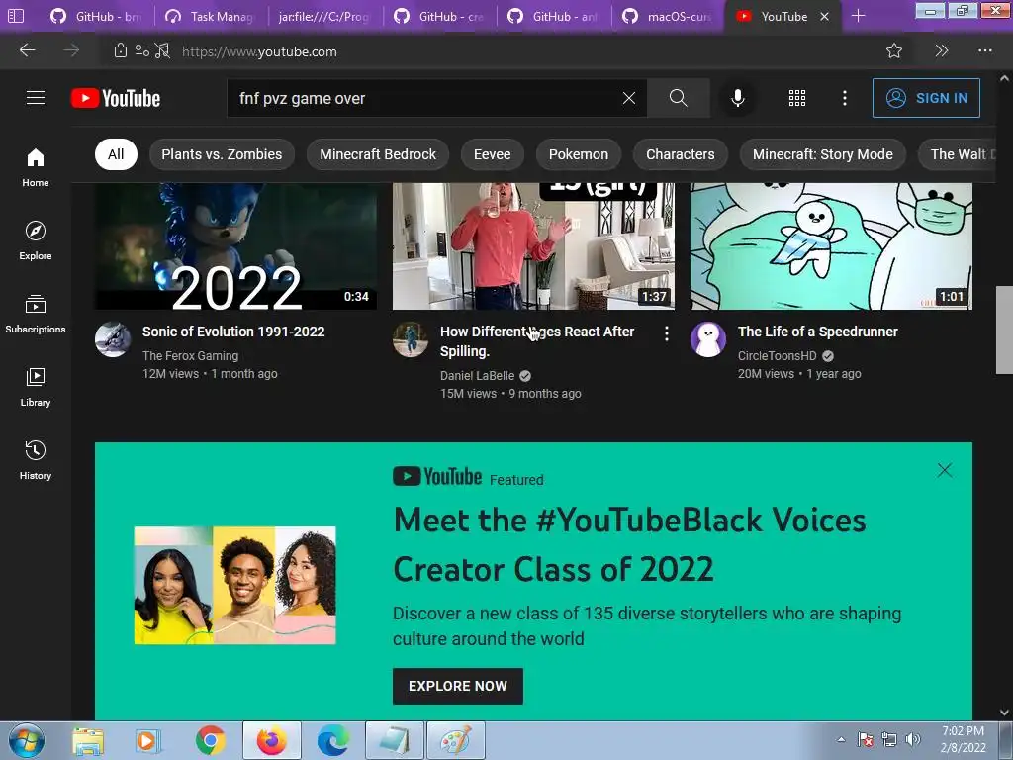Click the browser address bar URL
This screenshot has width=1013, height=760.
point(259,51)
